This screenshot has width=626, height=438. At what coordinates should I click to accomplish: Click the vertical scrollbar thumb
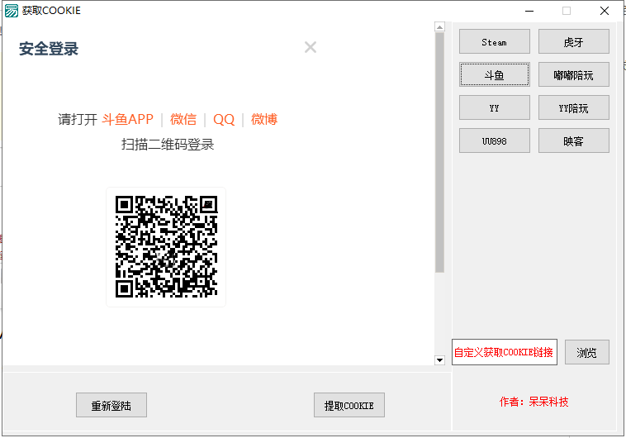tap(439, 152)
